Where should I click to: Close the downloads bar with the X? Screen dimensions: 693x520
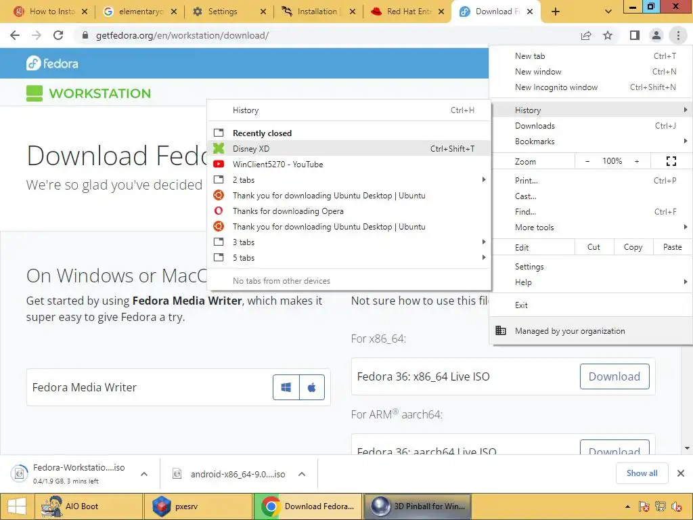681,473
